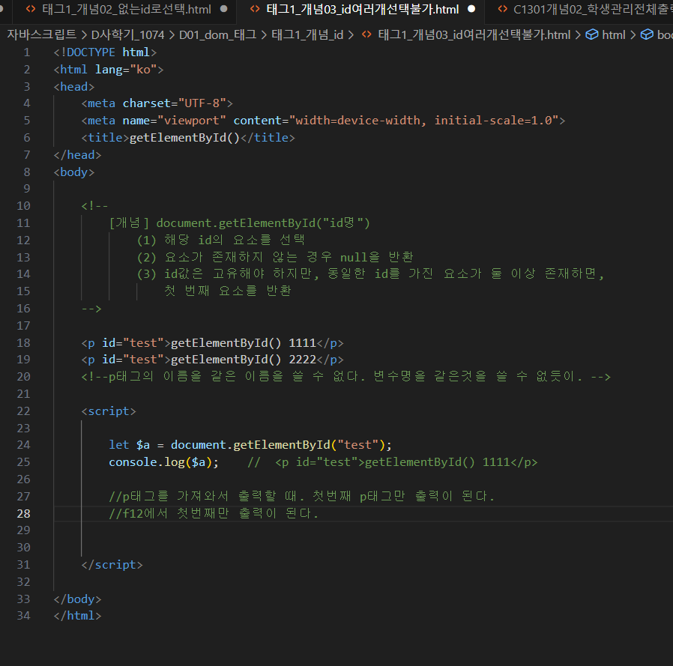Image resolution: width=673 pixels, height=666 pixels.
Task: Click the closing head tag
Action: pos(77,155)
